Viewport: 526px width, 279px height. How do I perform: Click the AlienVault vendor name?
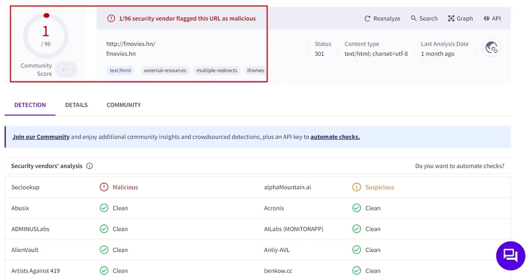click(25, 250)
